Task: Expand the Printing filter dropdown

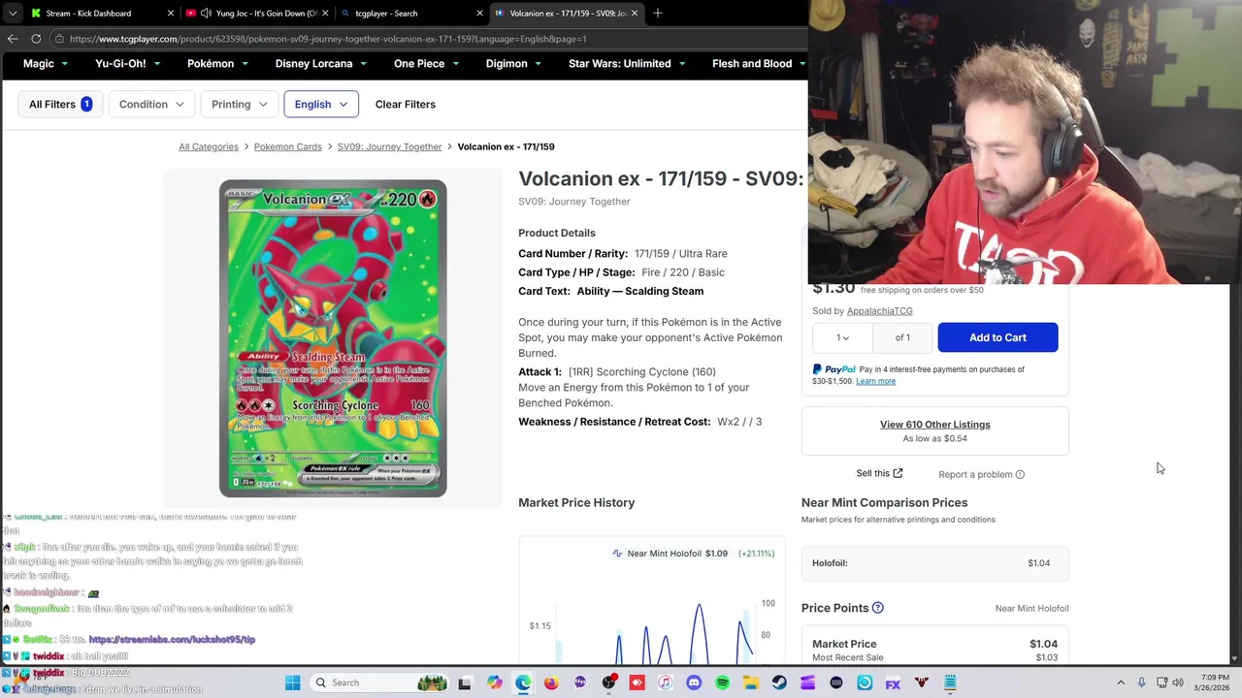Action: pyautogui.click(x=239, y=105)
